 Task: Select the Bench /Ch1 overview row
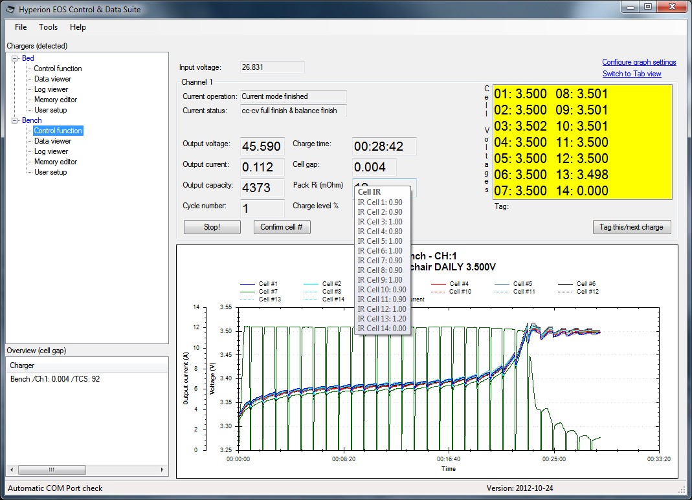click(x=55, y=379)
